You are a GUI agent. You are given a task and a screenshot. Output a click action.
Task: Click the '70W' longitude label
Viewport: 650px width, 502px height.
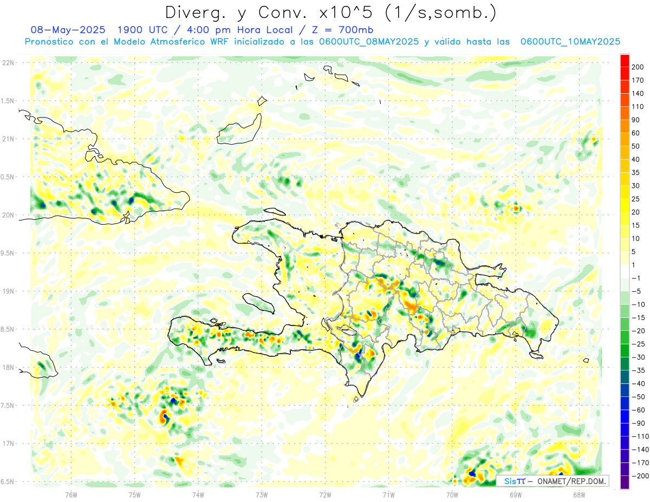[452, 494]
